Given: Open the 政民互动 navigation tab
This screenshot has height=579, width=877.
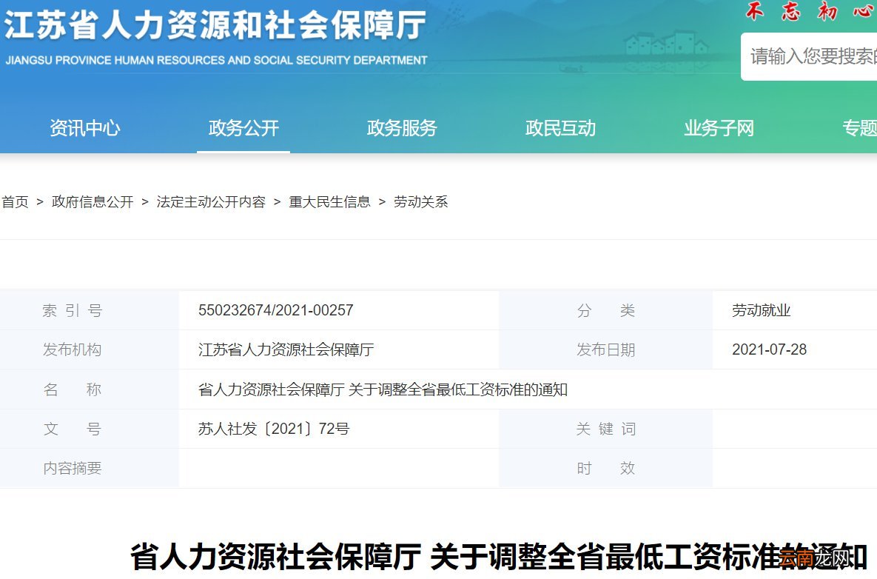Looking at the screenshot, I should coord(560,128).
